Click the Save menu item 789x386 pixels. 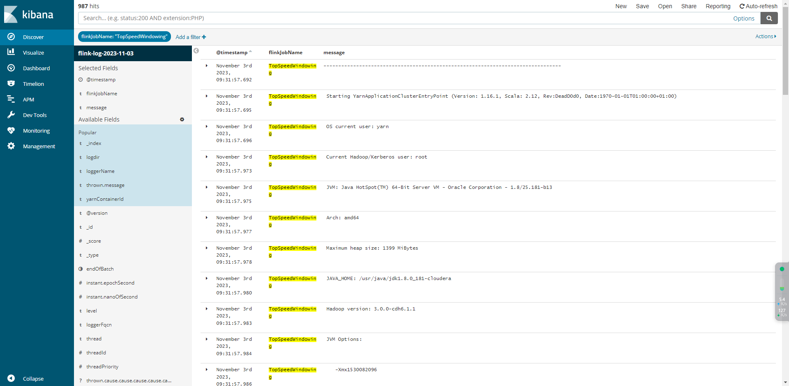[642, 6]
